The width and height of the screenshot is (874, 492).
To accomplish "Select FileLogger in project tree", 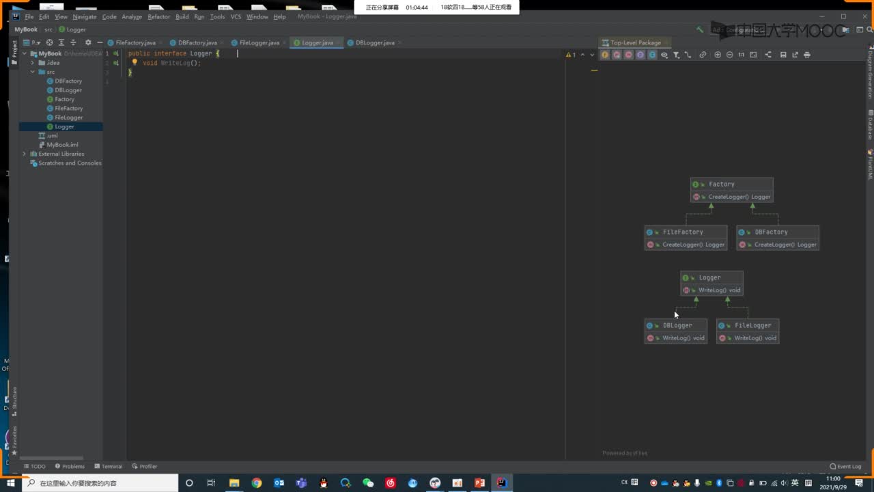I will 68,118.
